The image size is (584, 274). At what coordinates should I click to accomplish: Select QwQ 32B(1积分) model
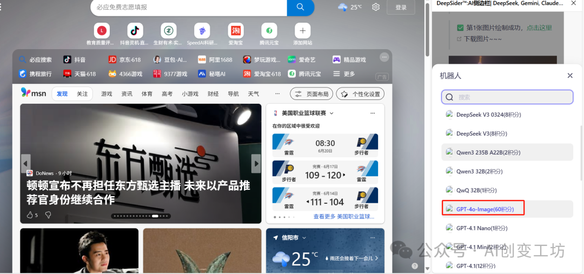[507, 190]
